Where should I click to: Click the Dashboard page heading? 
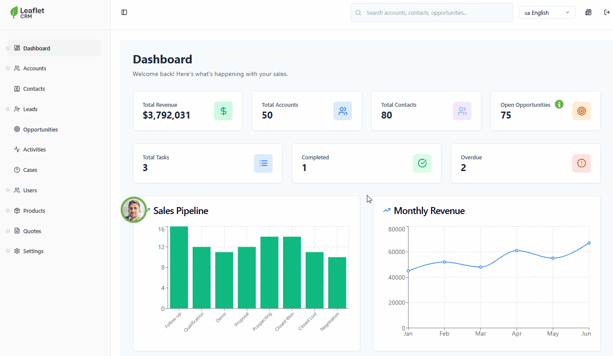click(162, 59)
